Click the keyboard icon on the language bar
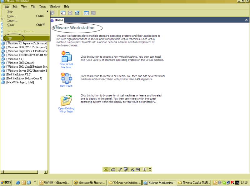250x187 pixels. [113, 170]
